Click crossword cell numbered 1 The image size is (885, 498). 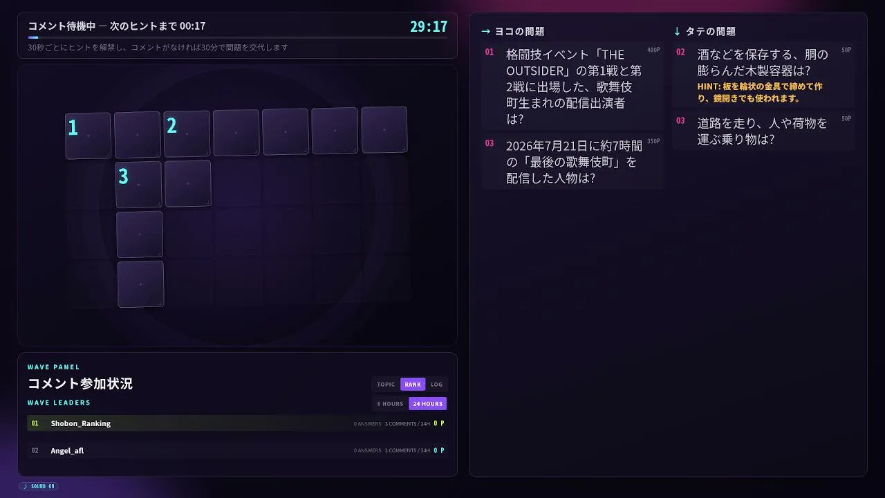[x=88, y=136]
